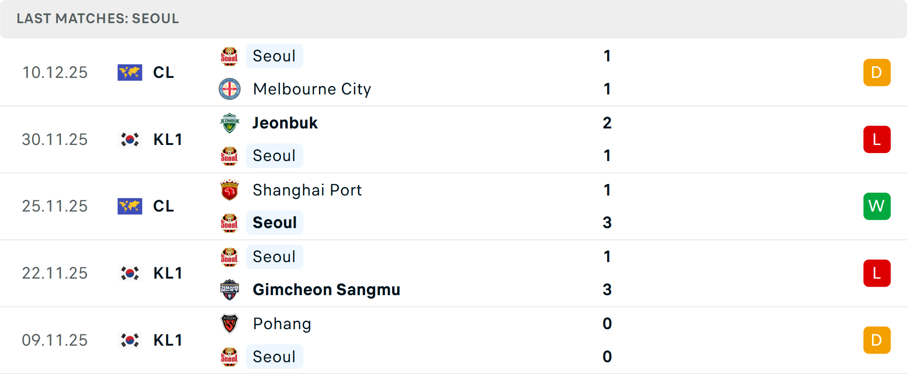
Task: Select the date 10.12.25
Action: 55,72
